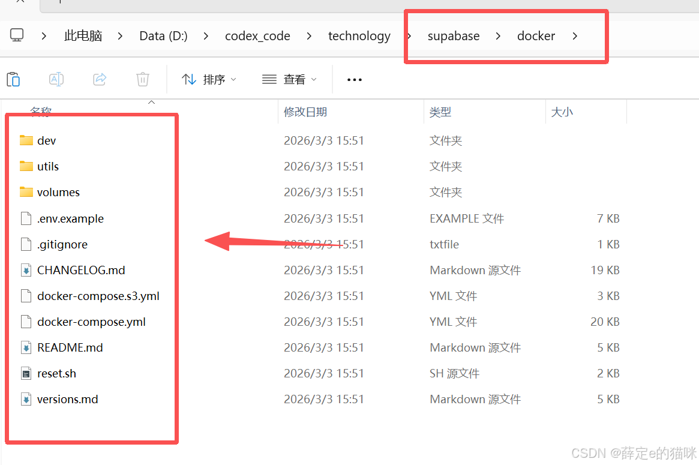
Task: Expand chevron after codex_code breadcrumb
Action: pyautogui.click(x=309, y=35)
